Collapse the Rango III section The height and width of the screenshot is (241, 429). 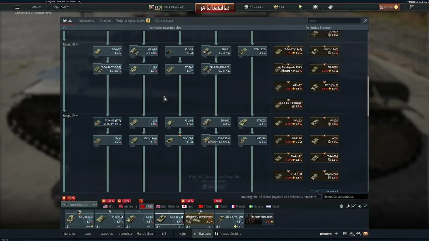tap(71, 45)
